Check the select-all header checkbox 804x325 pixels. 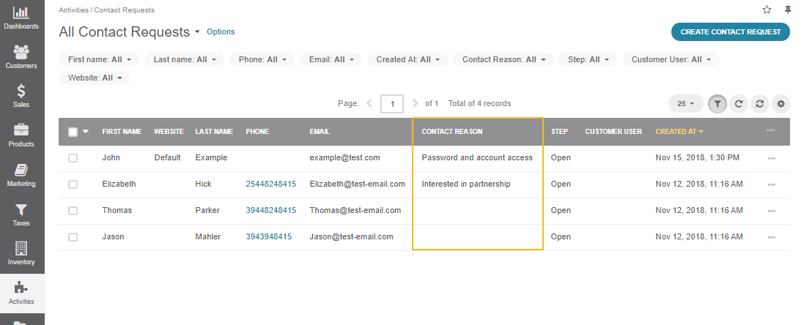click(73, 132)
